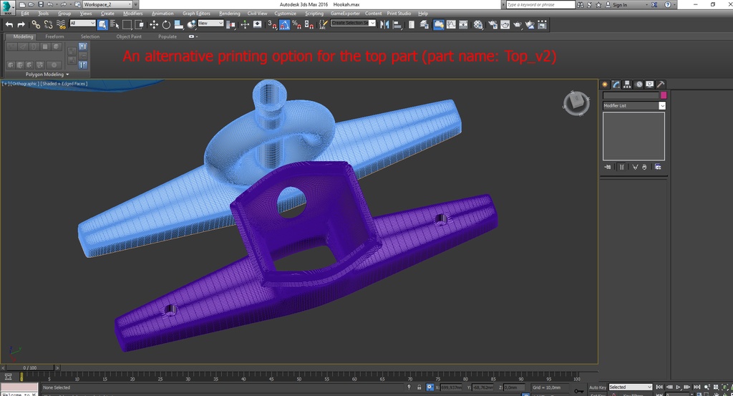Open the Workspace_2 dropdown
733x396 pixels.
[107, 4]
